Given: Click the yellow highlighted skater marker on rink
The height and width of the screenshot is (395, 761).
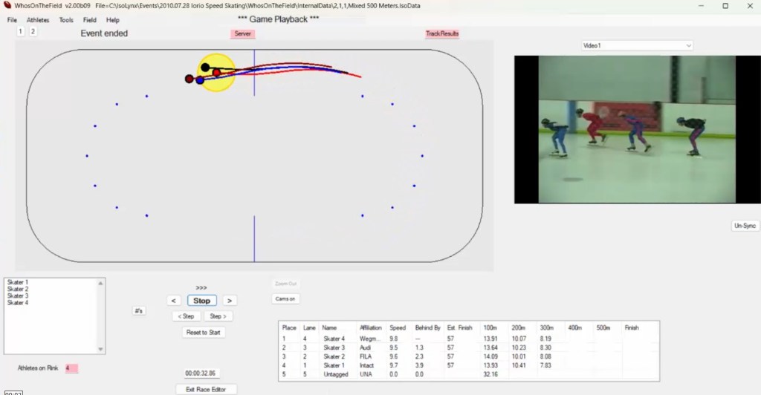Looking at the screenshot, I should [x=216, y=73].
